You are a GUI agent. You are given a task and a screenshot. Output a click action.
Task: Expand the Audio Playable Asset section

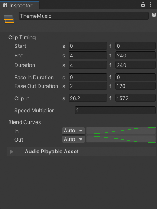click(12, 152)
